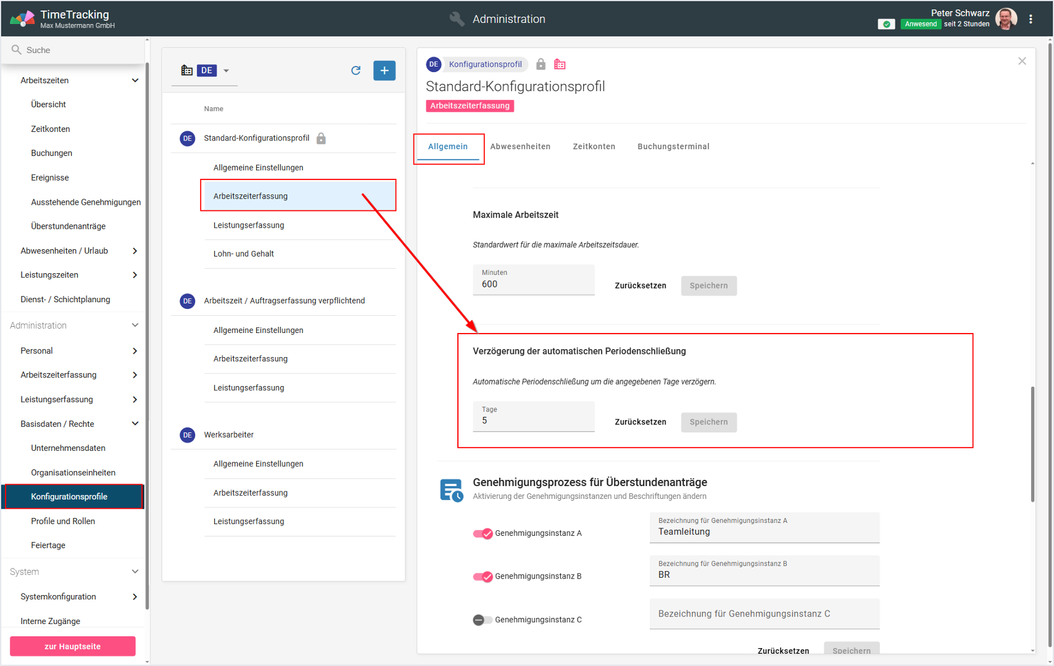Expand Abwesenheiten / Urlaub in sidebar
This screenshot has height=666, width=1054.
coord(135,251)
